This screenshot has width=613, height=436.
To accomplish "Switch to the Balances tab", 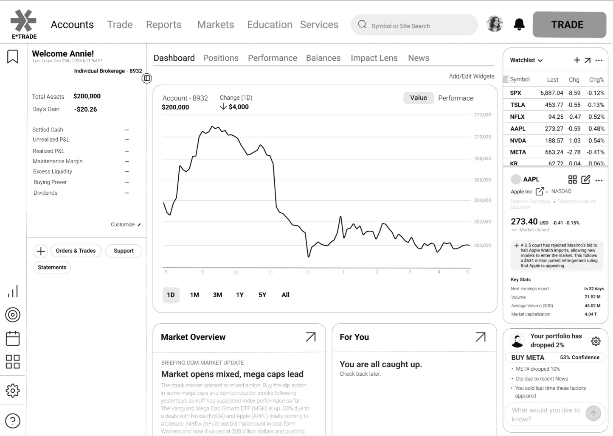I will [x=323, y=58].
